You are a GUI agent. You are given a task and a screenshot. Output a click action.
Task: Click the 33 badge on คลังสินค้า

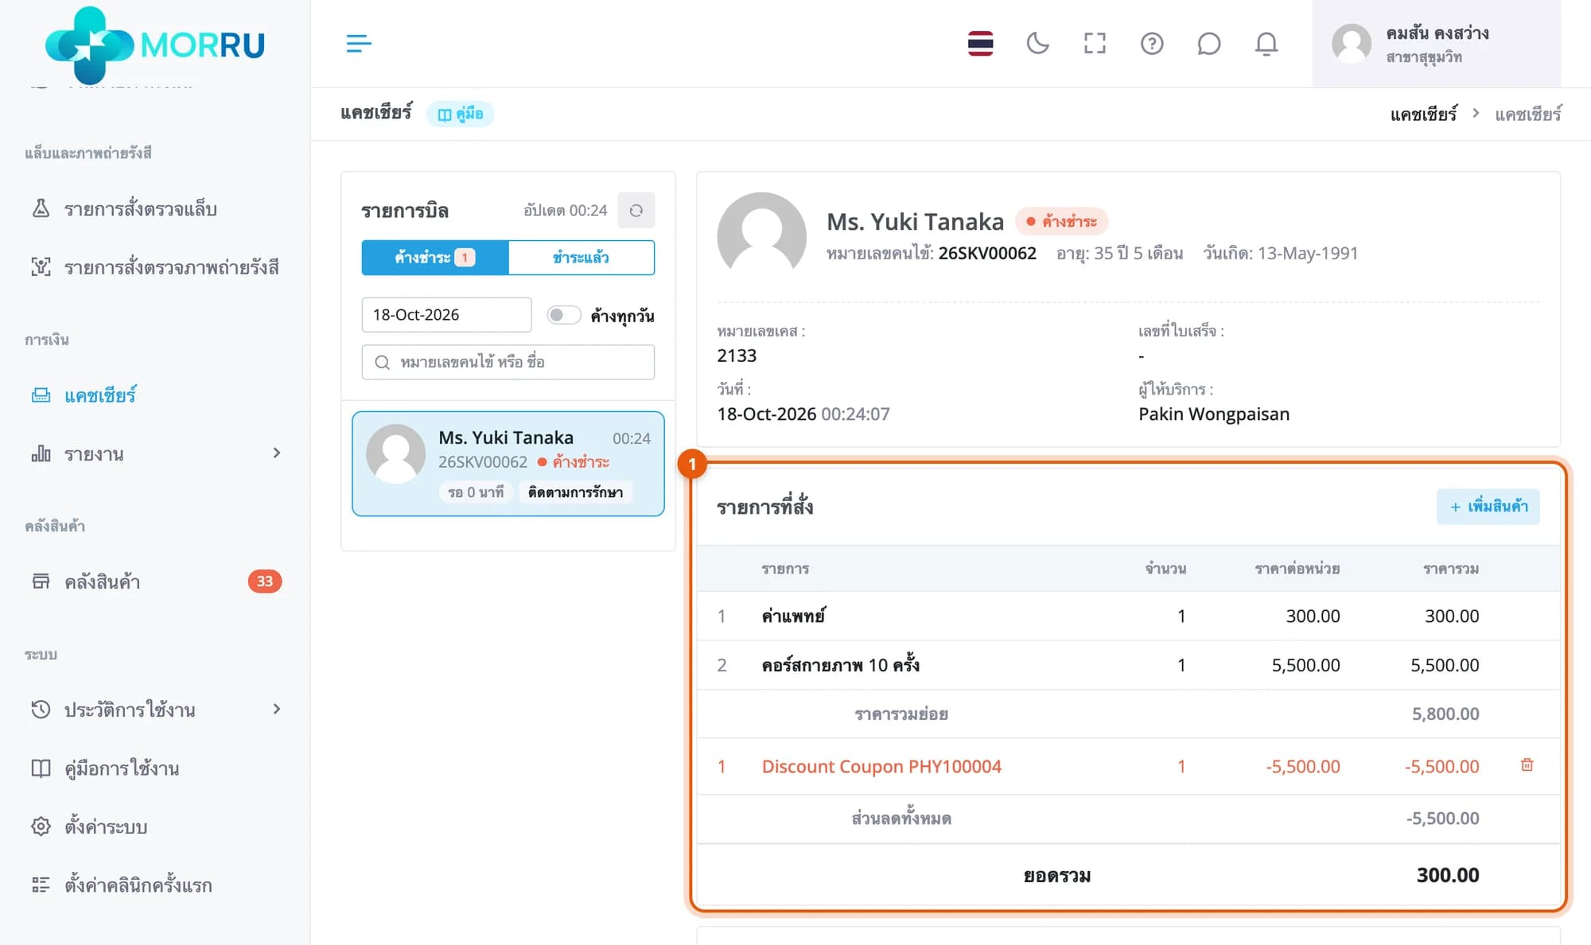pyautogui.click(x=265, y=581)
